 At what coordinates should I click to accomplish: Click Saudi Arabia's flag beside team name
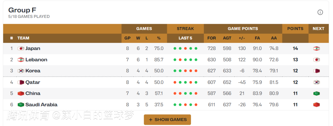tap(21, 104)
